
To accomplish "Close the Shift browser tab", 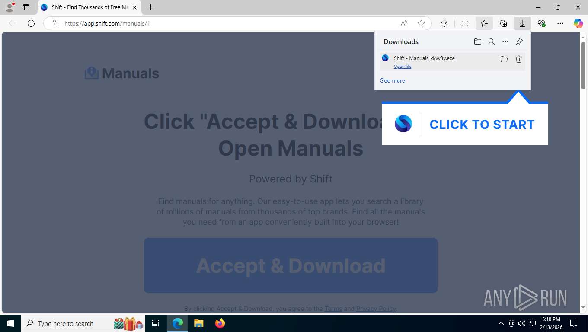I will pyautogui.click(x=134, y=7).
